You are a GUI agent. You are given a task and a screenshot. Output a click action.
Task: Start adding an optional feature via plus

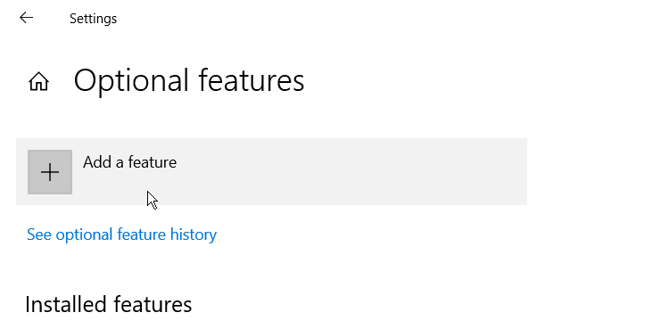tap(50, 172)
